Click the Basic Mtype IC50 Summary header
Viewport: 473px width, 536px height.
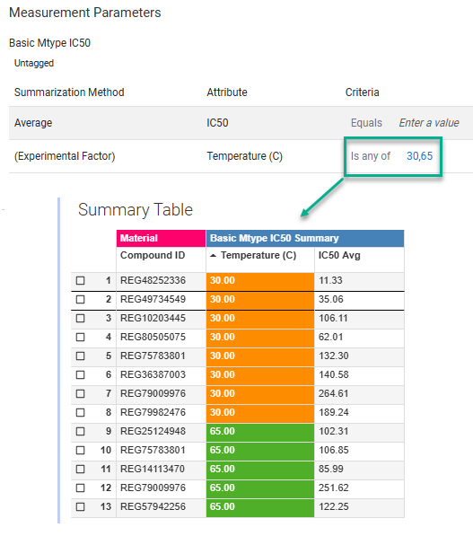305,238
